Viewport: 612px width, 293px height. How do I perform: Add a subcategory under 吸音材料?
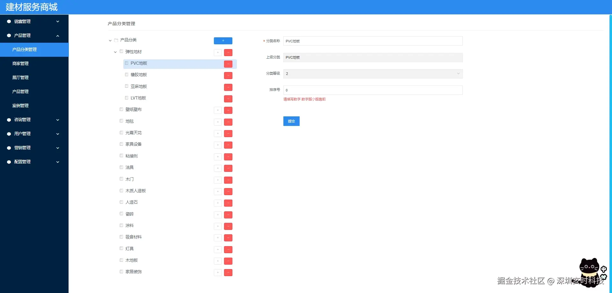tap(218, 238)
